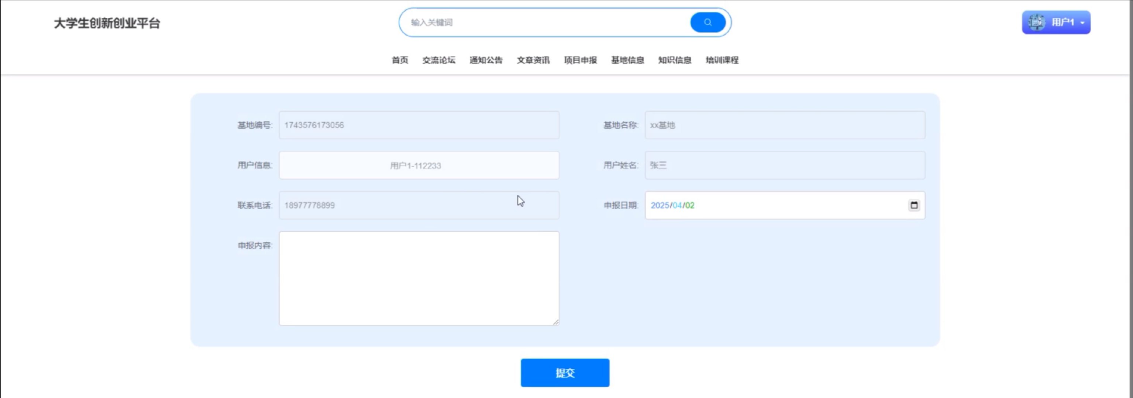Click into the 申报内容 text area
Image resolution: width=1133 pixels, height=398 pixels.
[x=419, y=278]
